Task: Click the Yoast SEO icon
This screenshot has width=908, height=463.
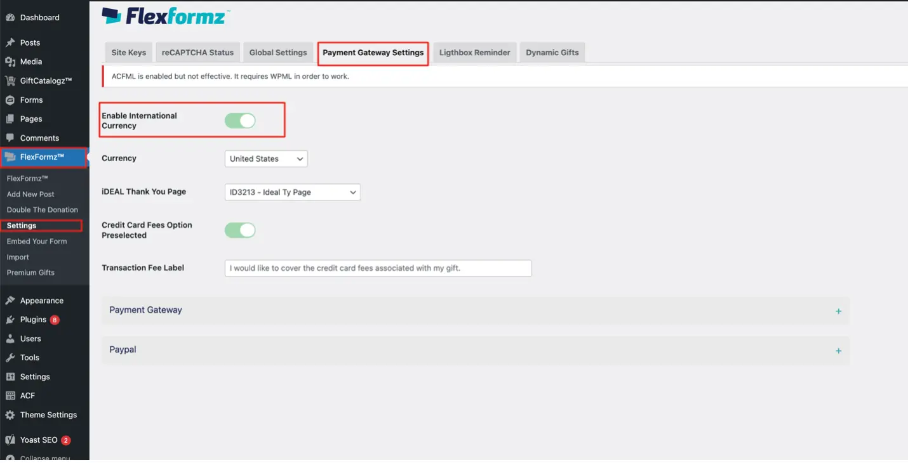Action: click(x=10, y=440)
